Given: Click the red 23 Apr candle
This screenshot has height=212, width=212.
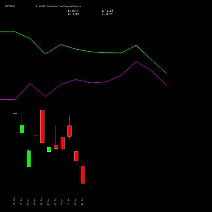Looking at the screenshot, I should tap(76, 156).
